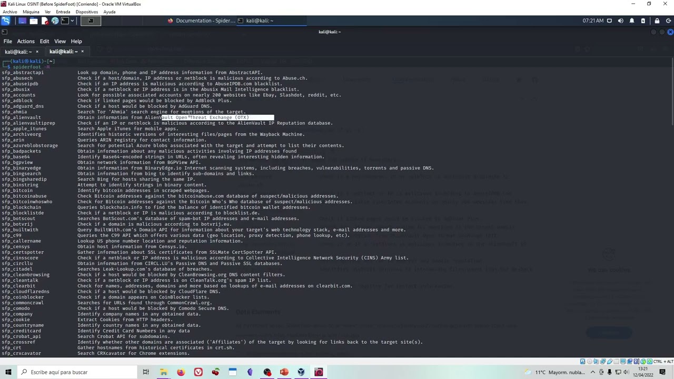This screenshot has width=674, height=379.
Task: Open the file manager icon in Kali panel
Action: pyautogui.click(x=33, y=21)
